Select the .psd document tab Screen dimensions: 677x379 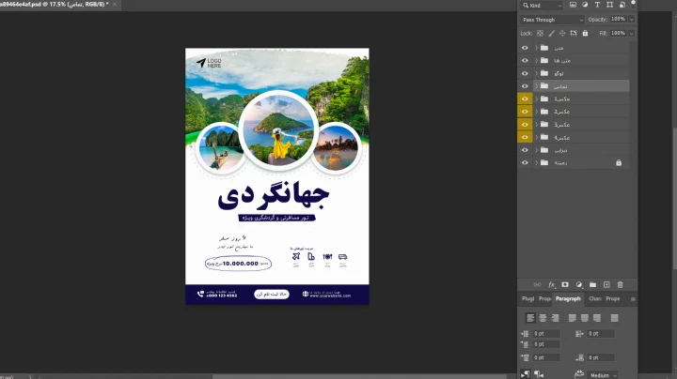(54, 5)
